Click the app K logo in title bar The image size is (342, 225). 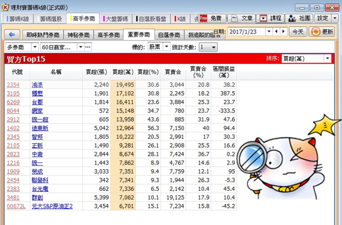click(5, 7)
